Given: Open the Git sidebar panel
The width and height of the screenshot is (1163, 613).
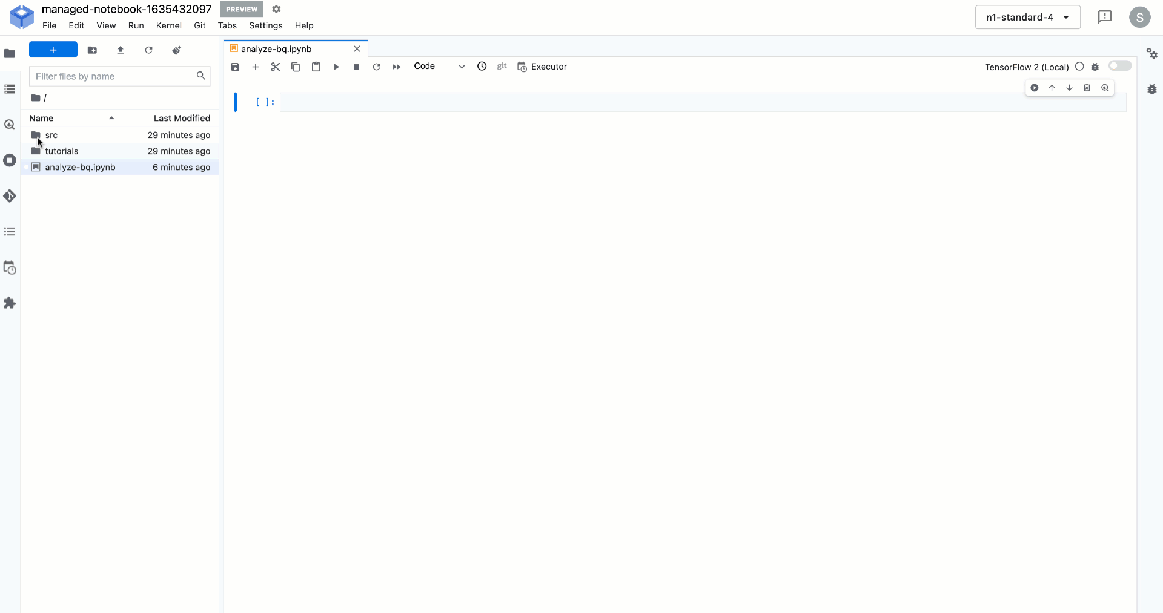Looking at the screenshot, I should click(10, 196).
